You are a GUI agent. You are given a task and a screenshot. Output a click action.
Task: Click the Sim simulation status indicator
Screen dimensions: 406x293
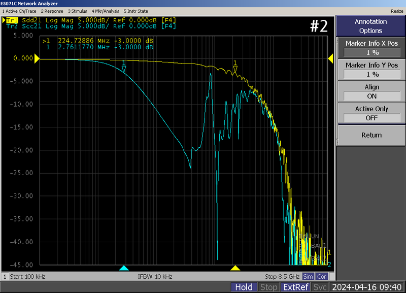[x=309, y=276]
